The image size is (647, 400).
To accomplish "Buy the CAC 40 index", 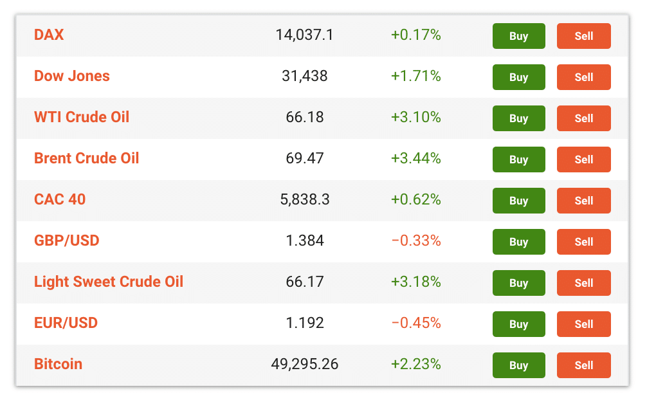I will (518, 201).
